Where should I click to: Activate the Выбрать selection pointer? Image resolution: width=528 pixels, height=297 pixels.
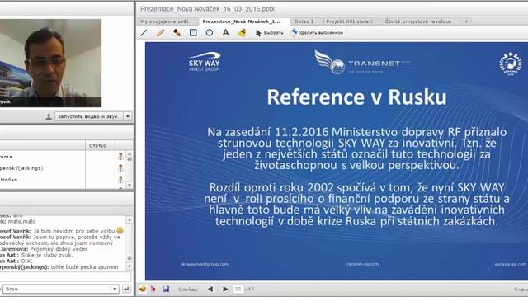point(269,33)
